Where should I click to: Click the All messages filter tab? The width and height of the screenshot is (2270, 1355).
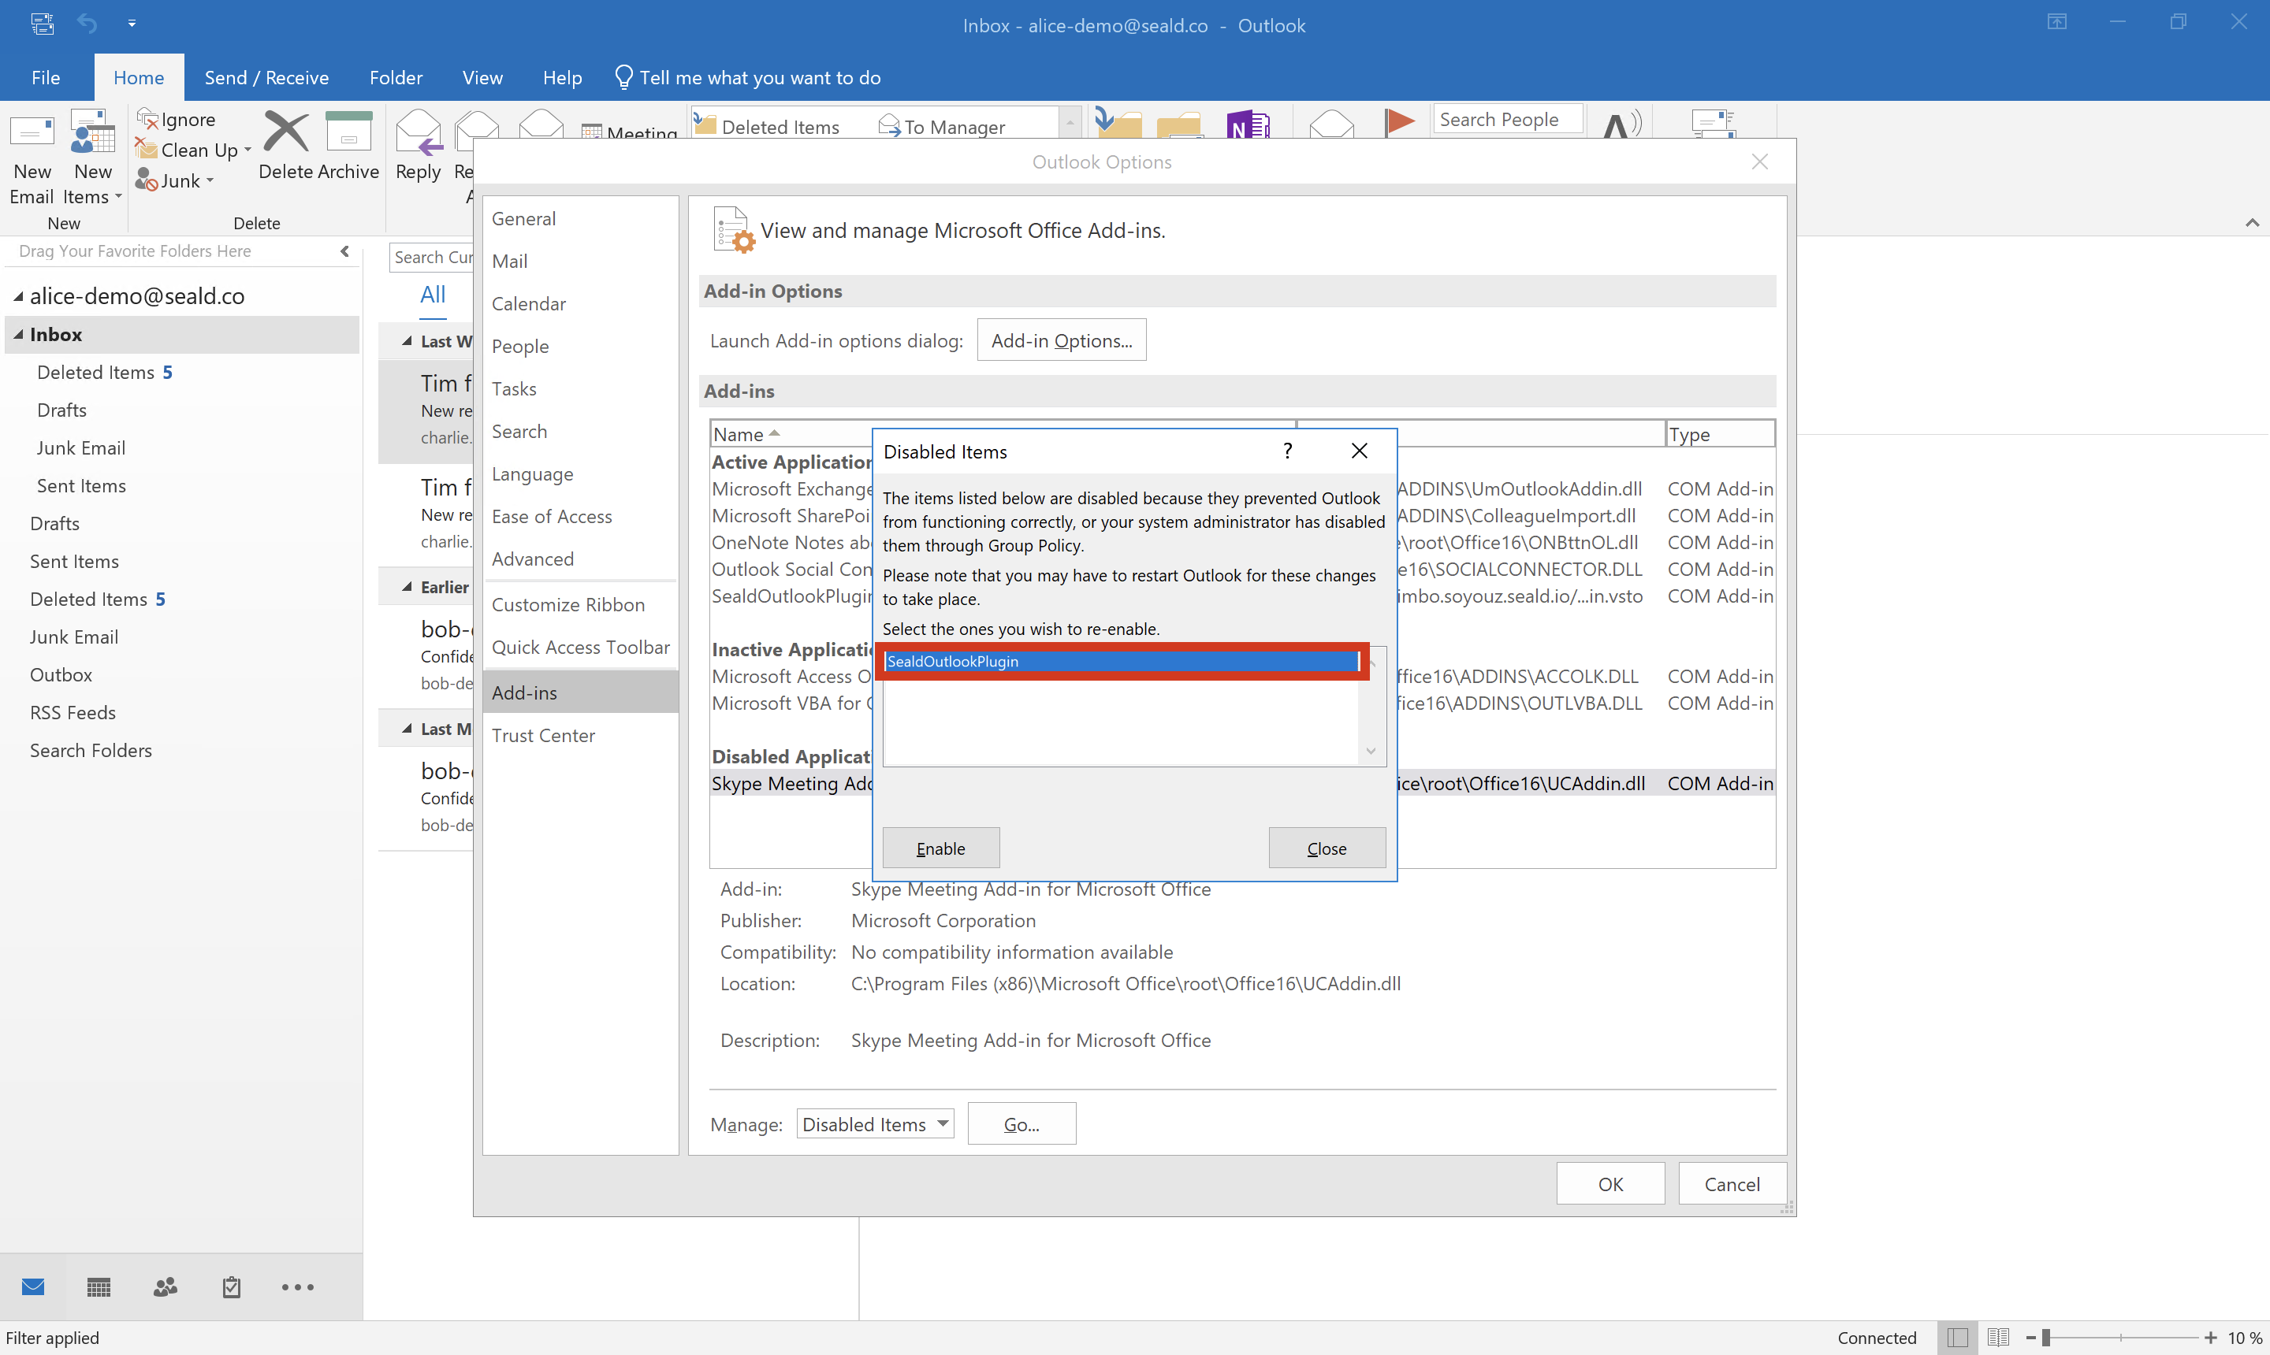(433, 295)
